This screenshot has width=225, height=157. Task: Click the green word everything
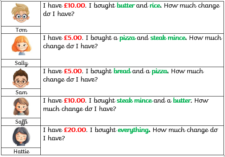coord(133,130)
